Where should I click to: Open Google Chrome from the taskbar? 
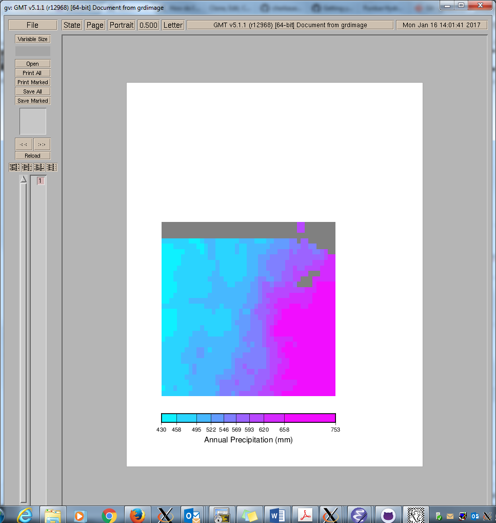(x=109, y=515)
